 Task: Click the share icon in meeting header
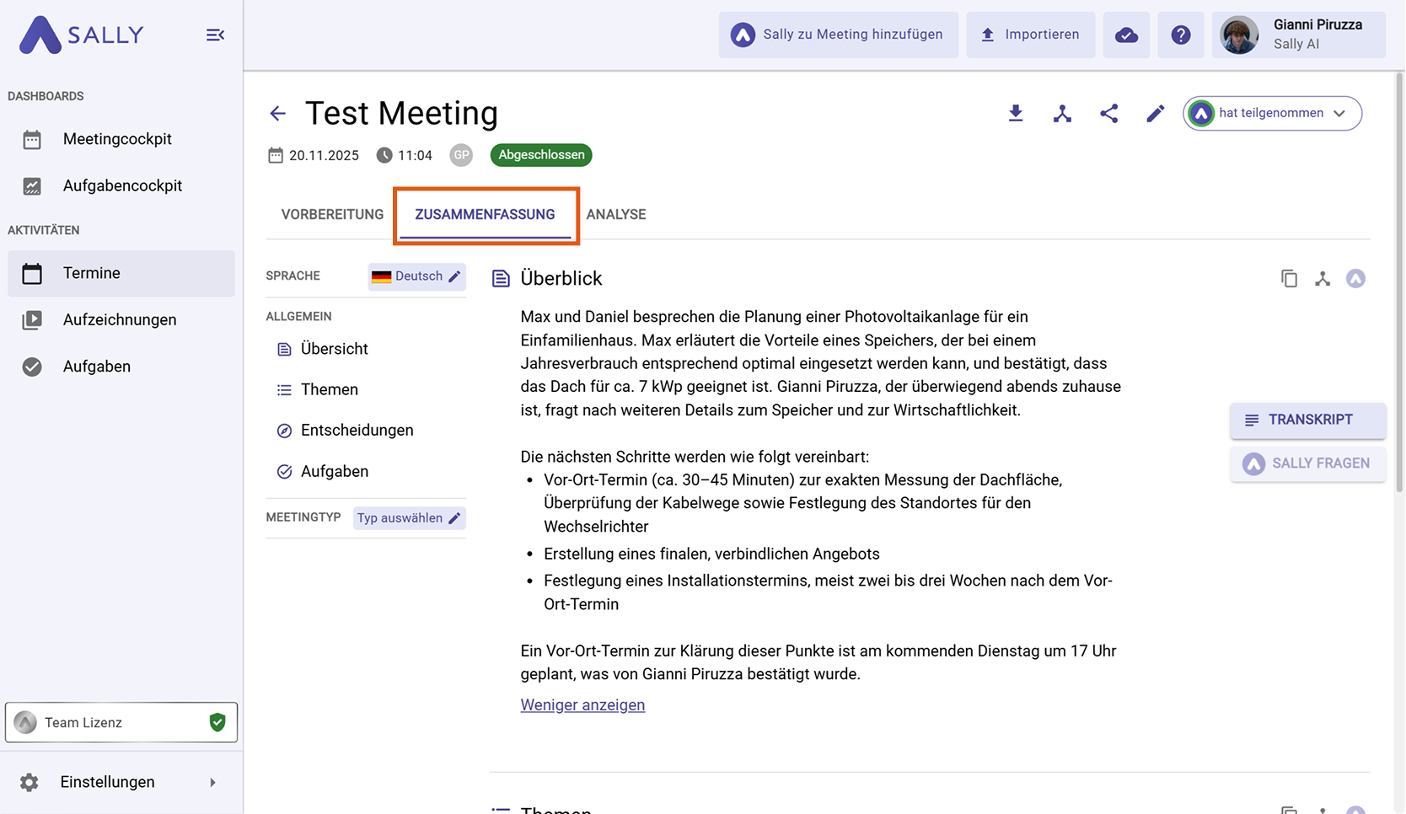coord(1108,113)
